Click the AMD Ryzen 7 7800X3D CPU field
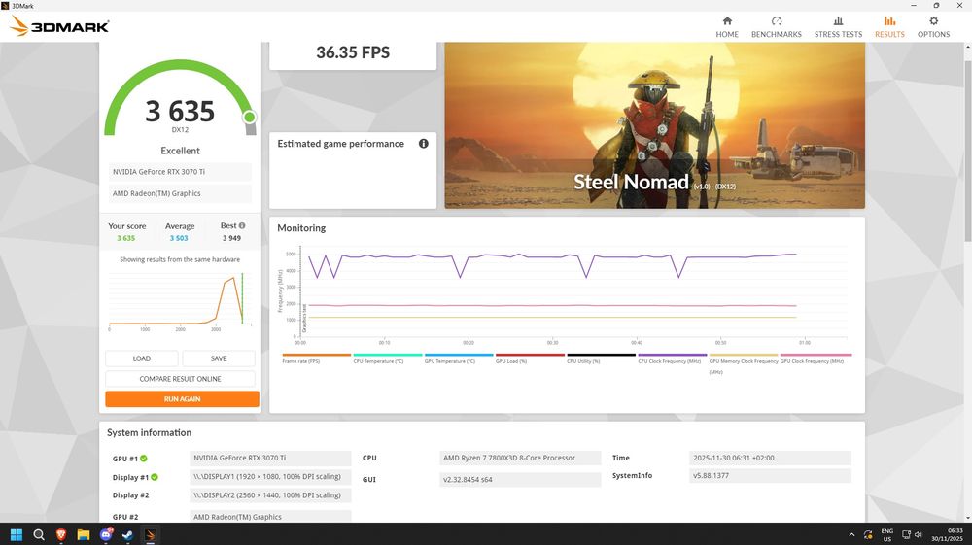Viewport: 972px width, 545px height. pyautogui.click(x=519, y=458)
